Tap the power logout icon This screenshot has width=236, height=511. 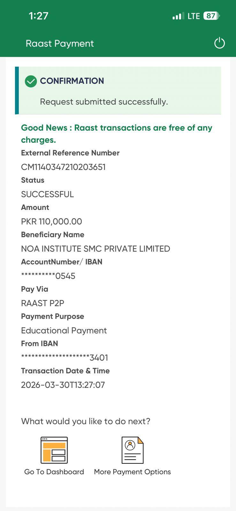(219, 43)
